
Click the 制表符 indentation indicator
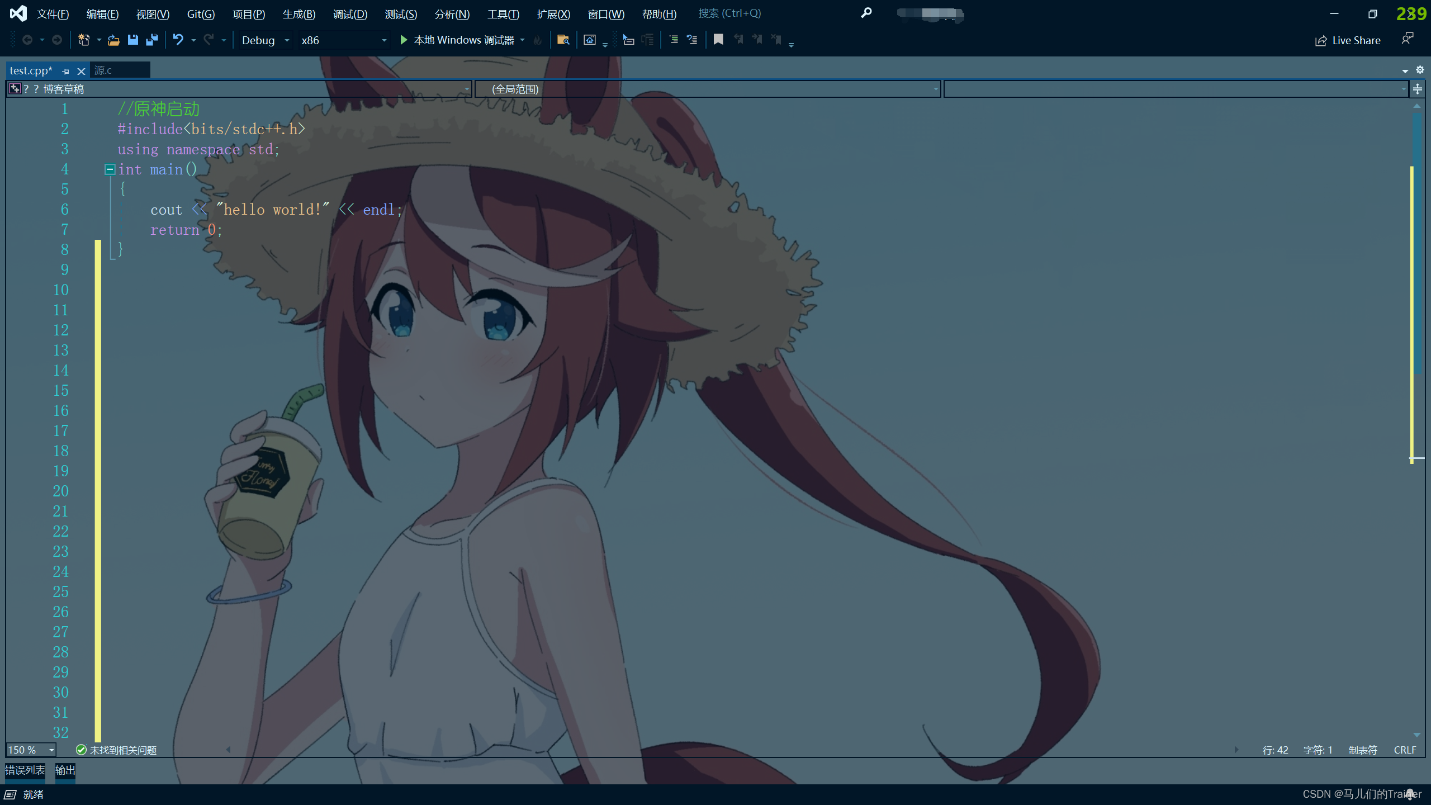pyautogui.click(x=1363, y=750)
